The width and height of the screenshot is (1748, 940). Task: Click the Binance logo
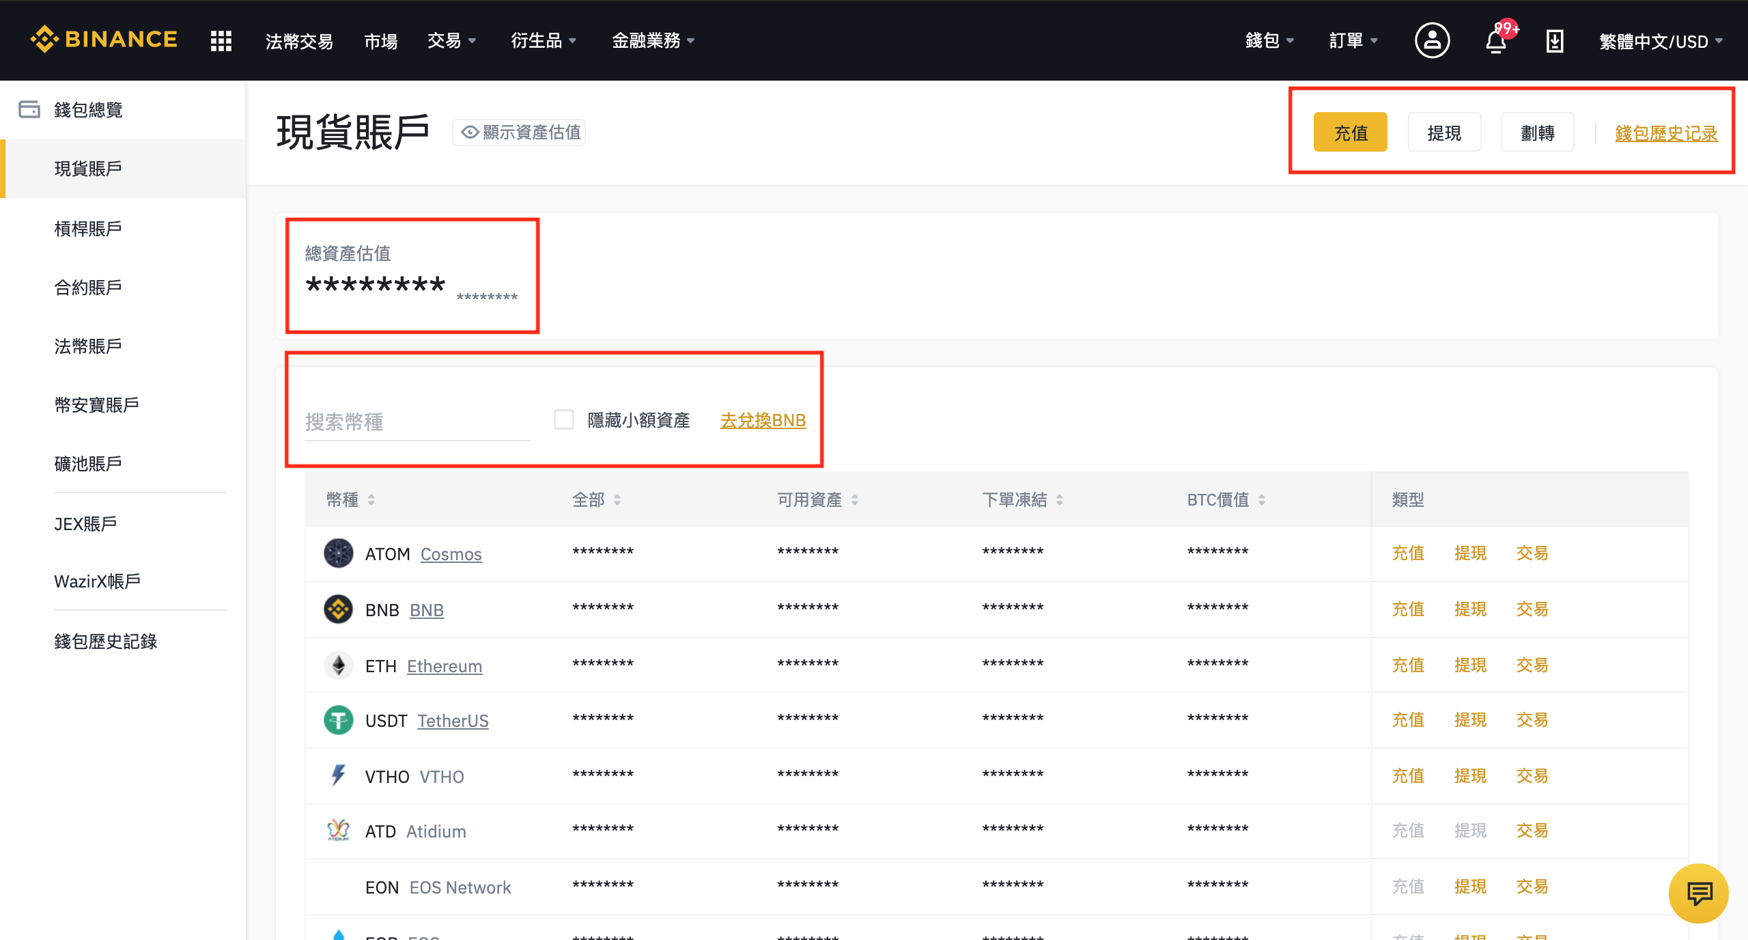[x=104, y=40]
